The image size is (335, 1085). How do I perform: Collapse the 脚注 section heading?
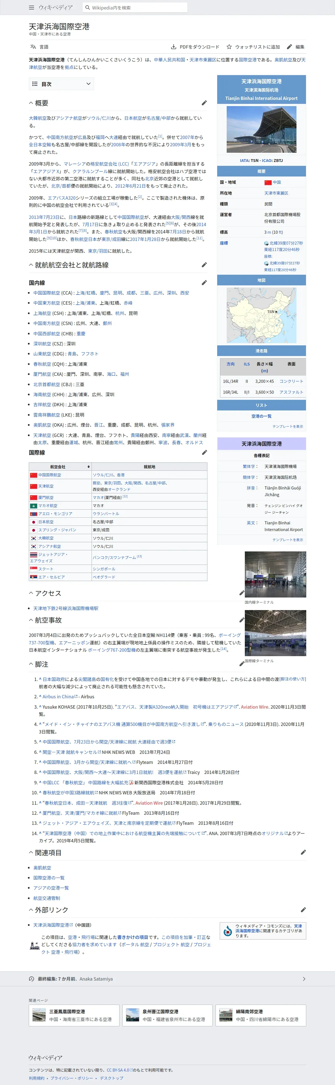(x=31, y=664)
